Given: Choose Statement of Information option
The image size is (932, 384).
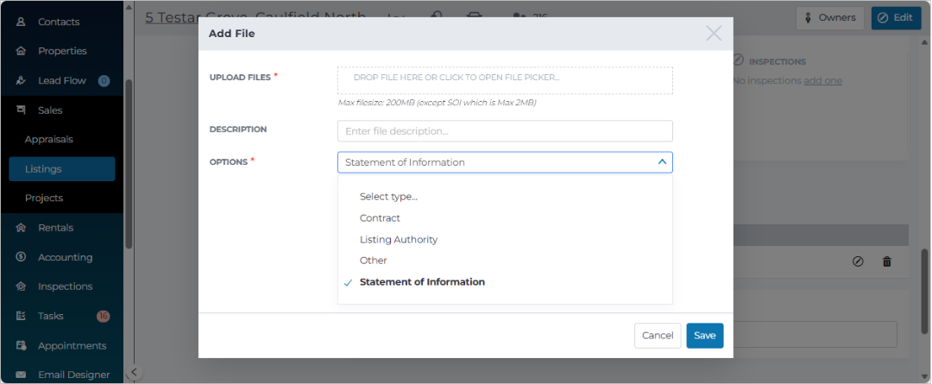Looking at the screenshot, I should point(422,282).
